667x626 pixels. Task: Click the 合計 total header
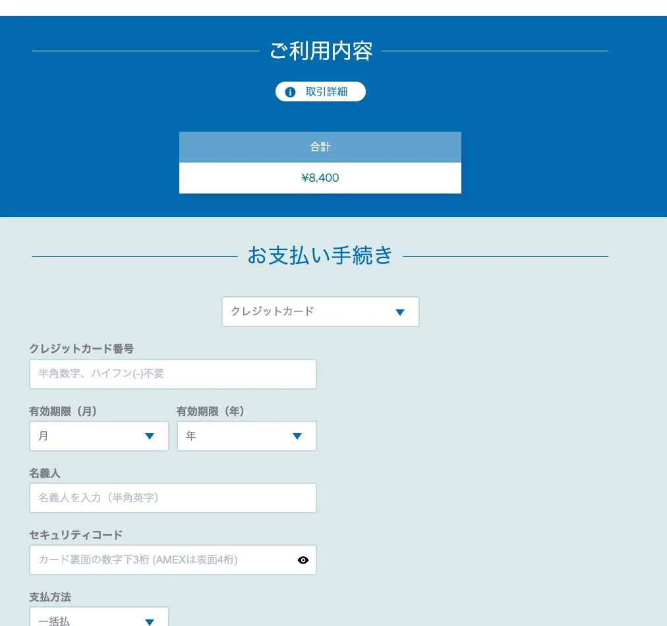tap(320, 147)
